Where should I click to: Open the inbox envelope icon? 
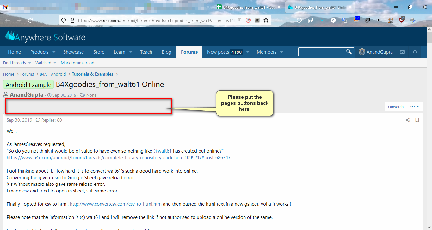point(402,52)
